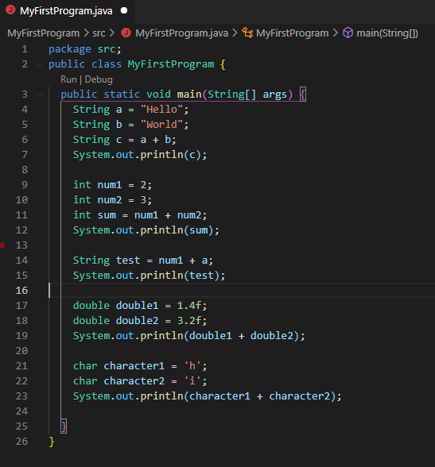Click the Java file icon in tab

[10, 10]
